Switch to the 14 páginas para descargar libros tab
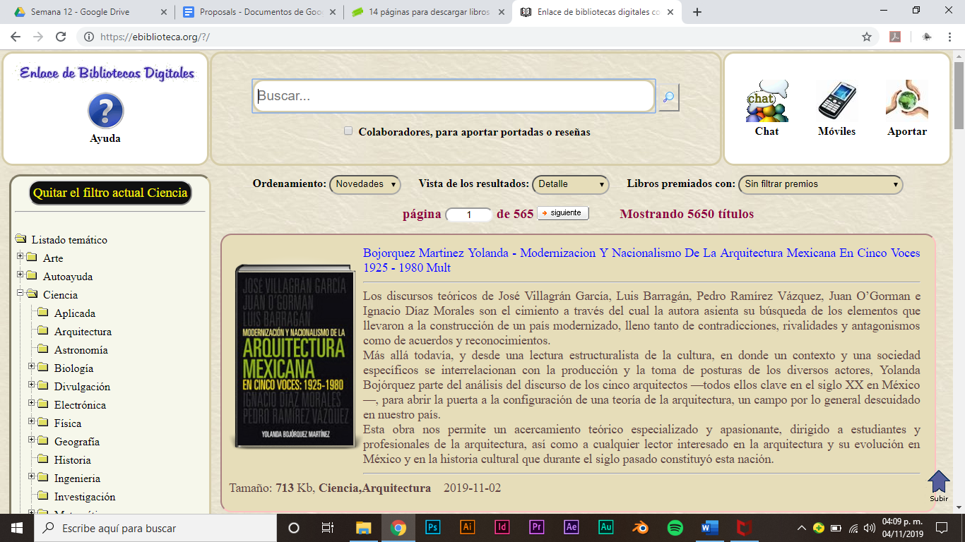The image size is (965, 542). [x=427, y=12]
